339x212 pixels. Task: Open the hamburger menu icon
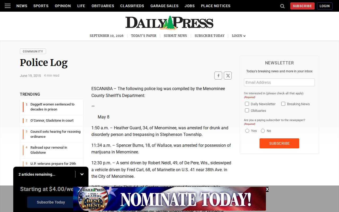tap(8, 6)
